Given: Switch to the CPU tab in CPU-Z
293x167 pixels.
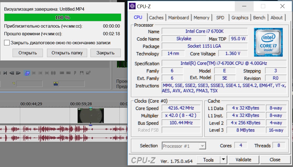Looking at the screenshot, I should pos(138,17).
